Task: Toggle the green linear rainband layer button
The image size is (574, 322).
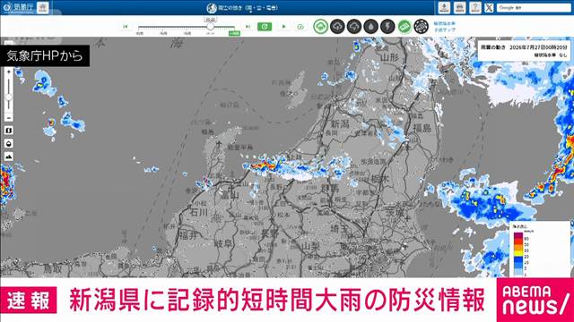Action: pyautogui.click(x=404, y=27)
